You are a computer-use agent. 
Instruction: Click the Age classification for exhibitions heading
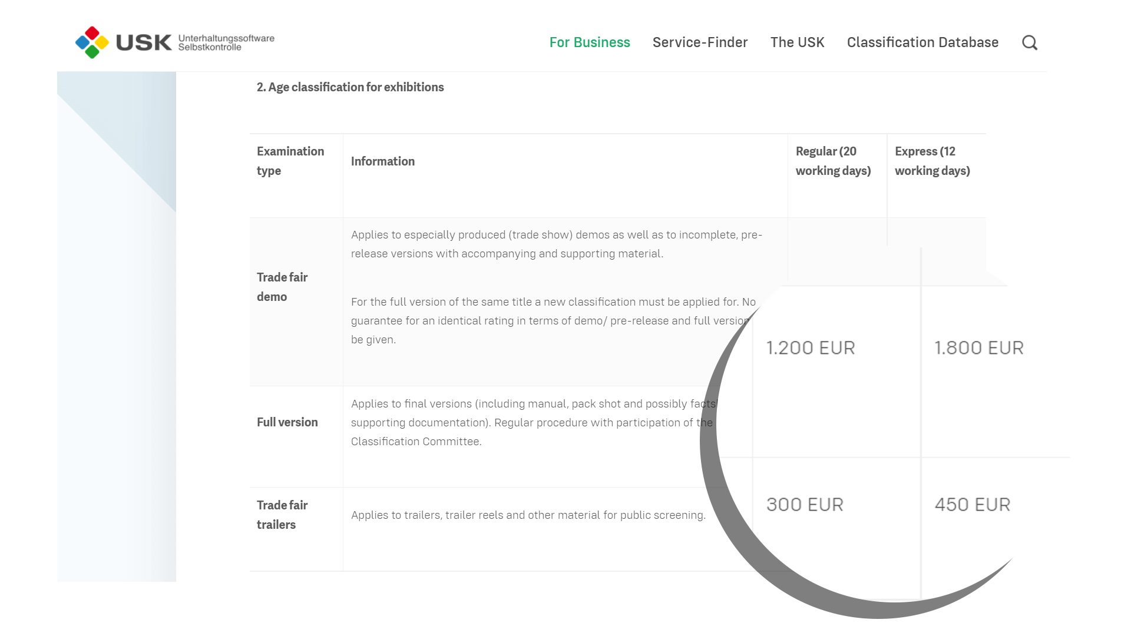point(350,87)
